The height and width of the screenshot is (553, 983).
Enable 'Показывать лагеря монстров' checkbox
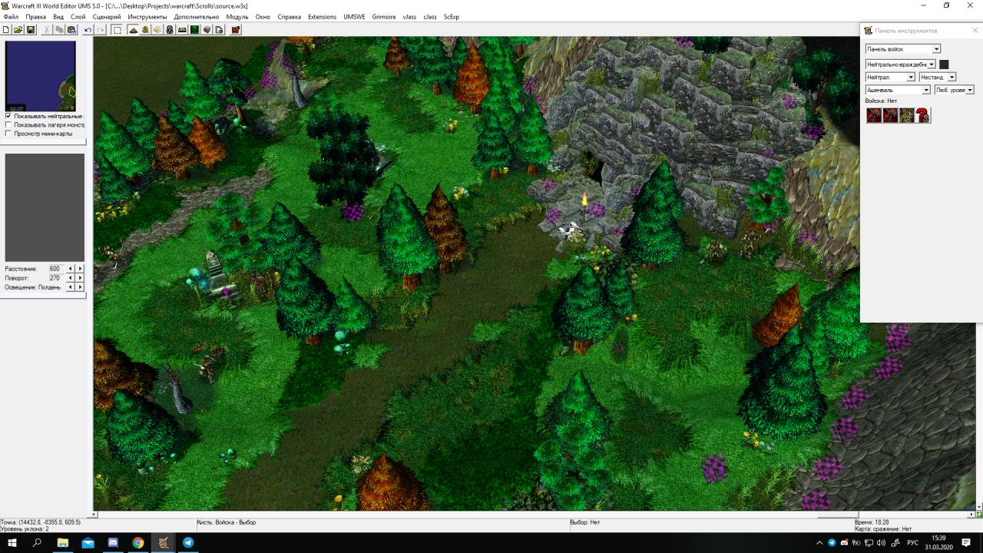(8, 124)
